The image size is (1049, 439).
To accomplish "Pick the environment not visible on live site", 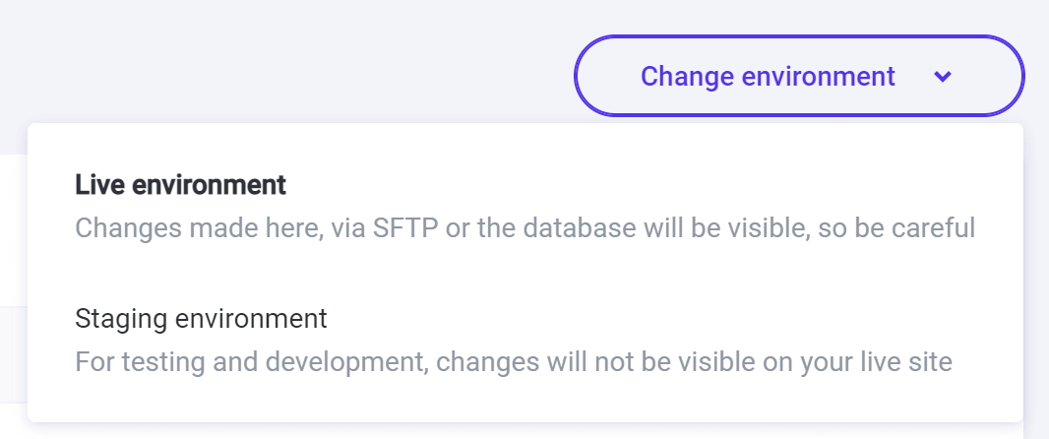I will 524,341.
